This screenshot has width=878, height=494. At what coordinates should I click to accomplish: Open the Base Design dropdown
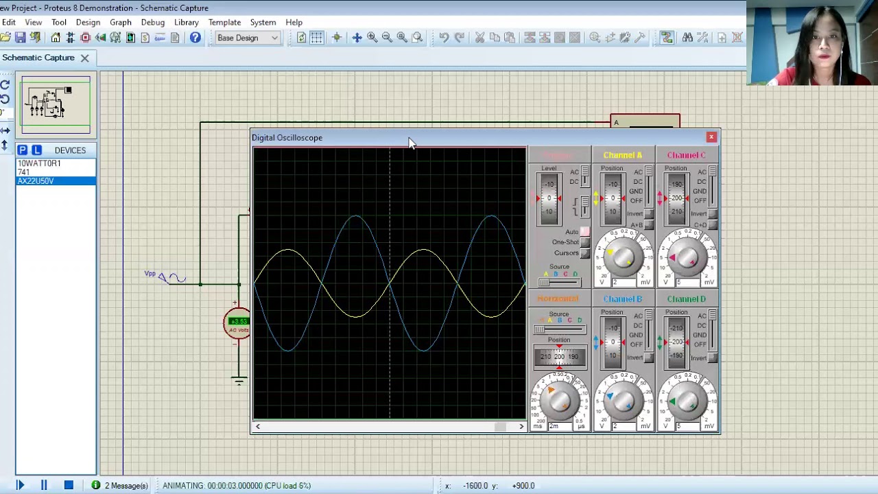coord(248,38)
